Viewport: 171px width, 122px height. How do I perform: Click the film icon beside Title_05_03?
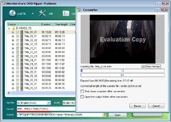22,80
